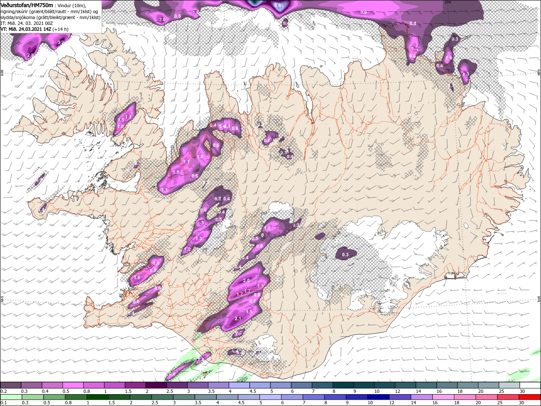
Task: Click the lower legend swatch between 7 and 8
Action: click(x=313, y=397)
